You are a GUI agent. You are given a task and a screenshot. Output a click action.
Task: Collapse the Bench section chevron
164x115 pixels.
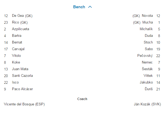90,7
